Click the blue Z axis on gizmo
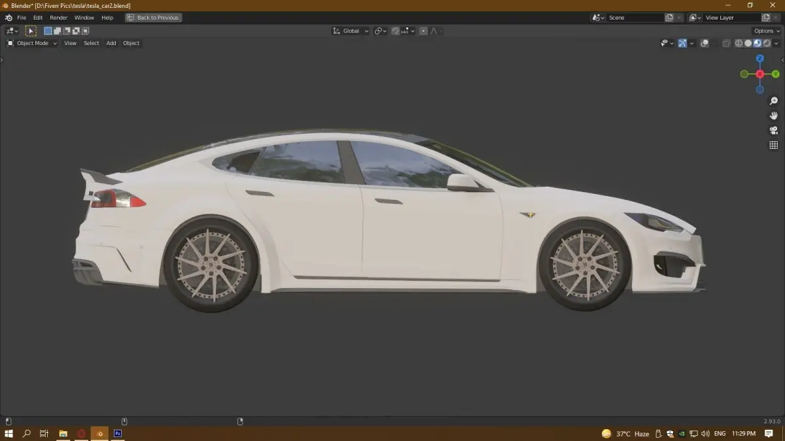This screenshot has width=785, height=441. 760,58
